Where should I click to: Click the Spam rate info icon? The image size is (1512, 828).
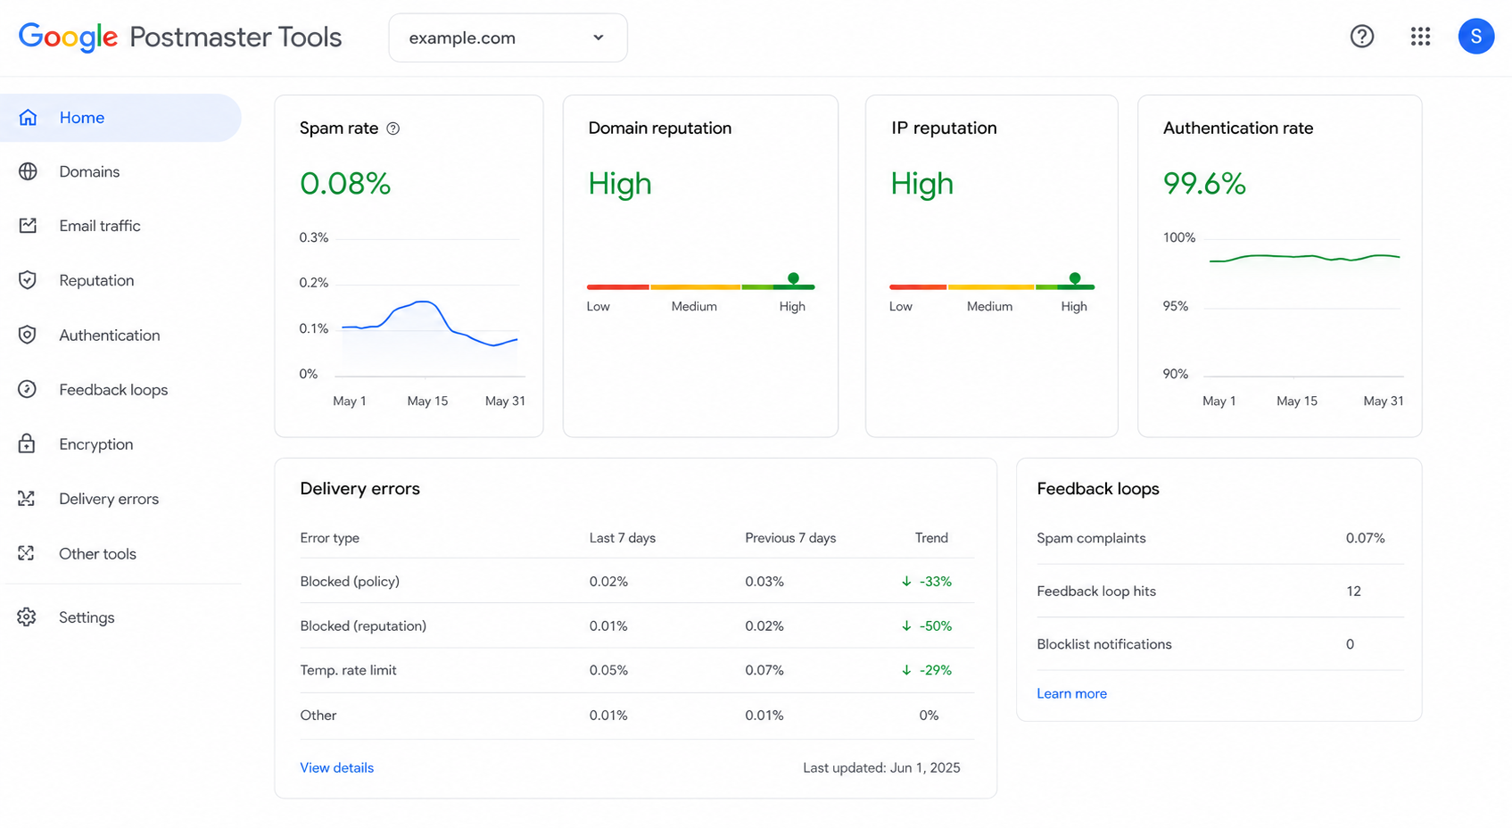[x=392, y=128]
